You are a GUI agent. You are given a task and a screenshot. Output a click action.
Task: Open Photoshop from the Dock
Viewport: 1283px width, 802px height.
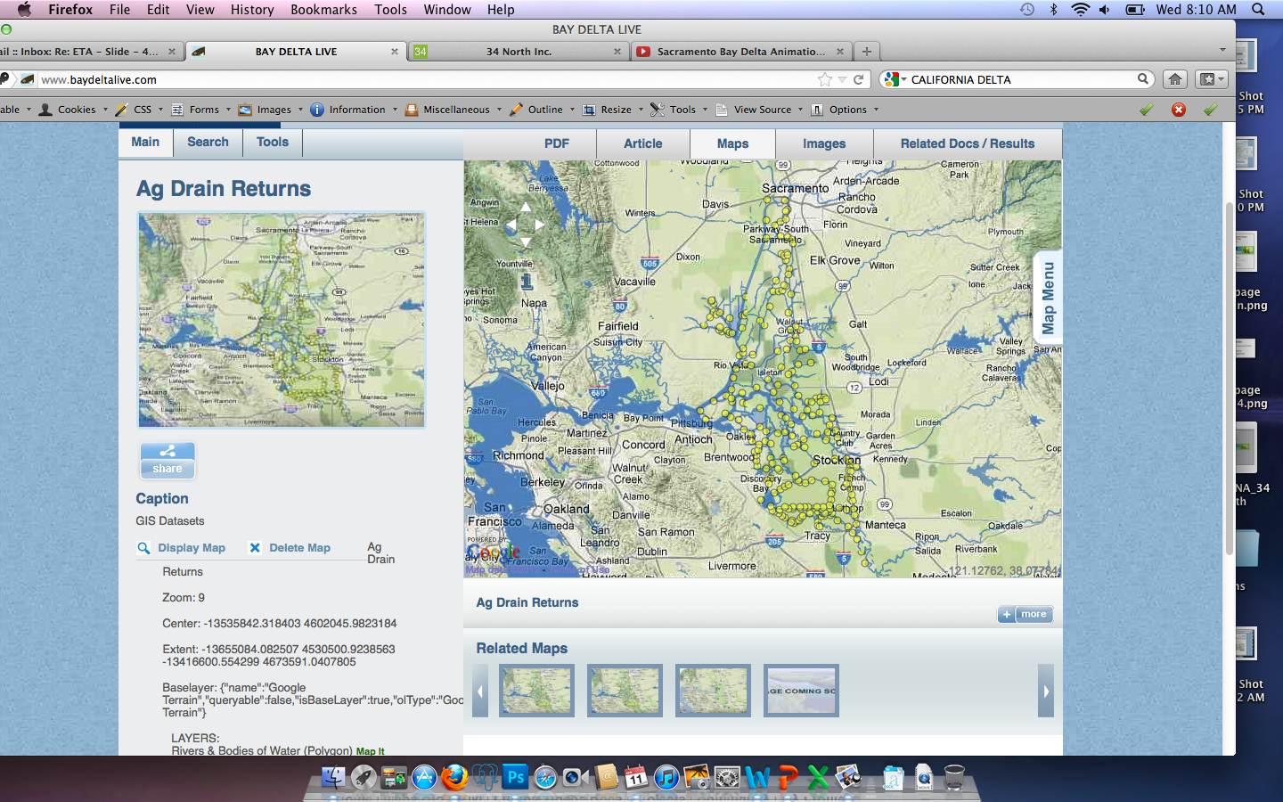(x=515, y=777)
